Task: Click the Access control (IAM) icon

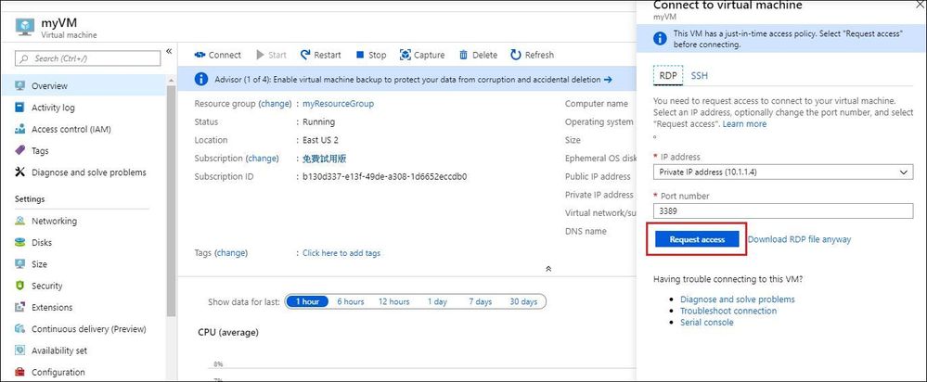Action: point(20,129)
